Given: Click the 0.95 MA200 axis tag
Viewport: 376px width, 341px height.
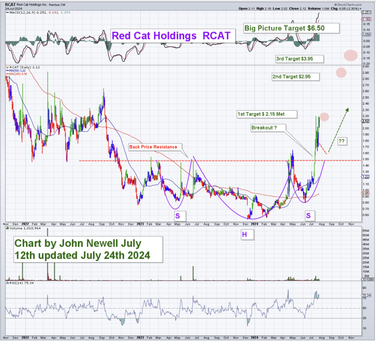Looking at the screenshot, I should pos(365,193).
